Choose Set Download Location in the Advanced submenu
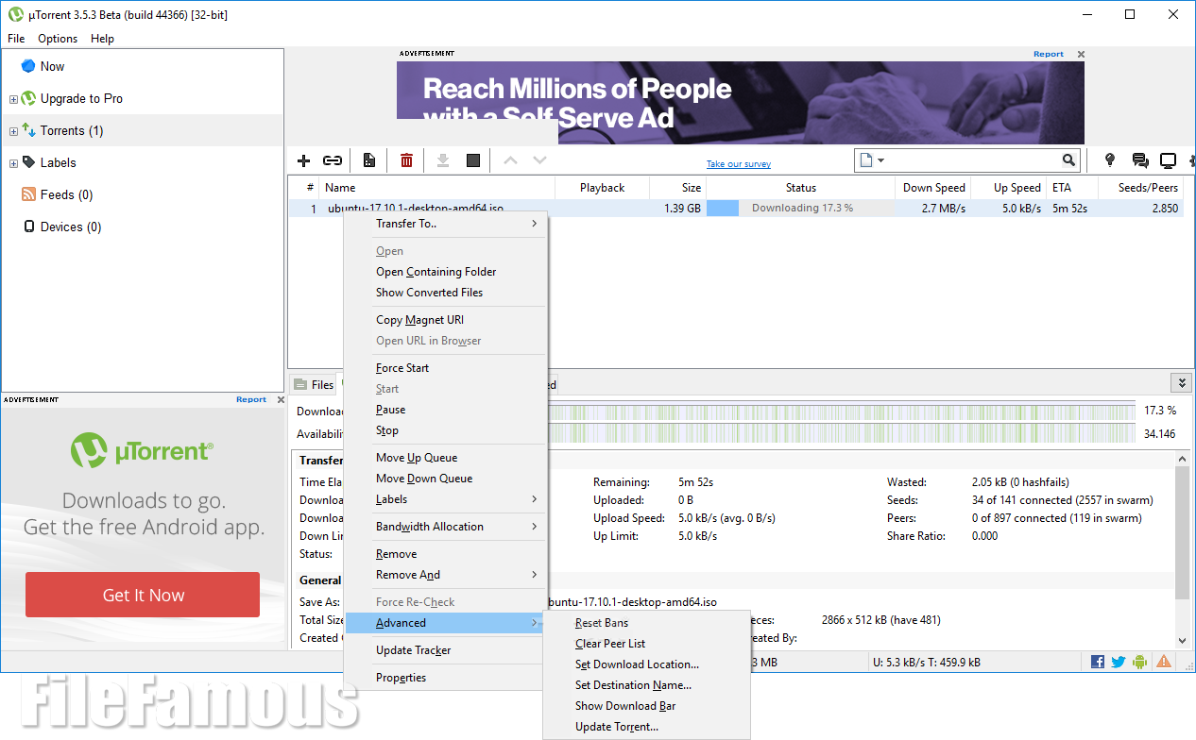Image resolution: width=1196 pixels, height=740 pixels. tap(646, 664)
